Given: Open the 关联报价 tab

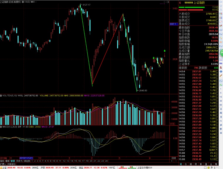Looking at the screenshot, I should click(x=11, y=164).
